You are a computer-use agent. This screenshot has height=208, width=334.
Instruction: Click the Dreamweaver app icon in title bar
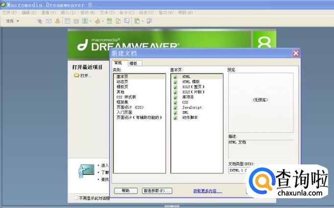(x=3, y=4)
